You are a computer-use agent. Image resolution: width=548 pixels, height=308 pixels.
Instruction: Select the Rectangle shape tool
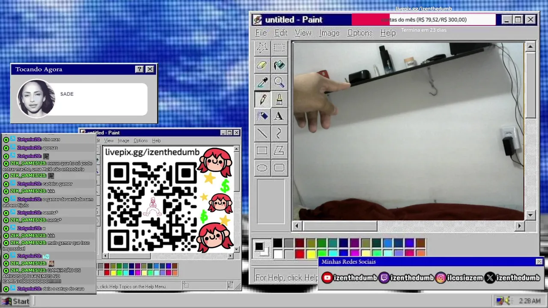tap(262, 151)
